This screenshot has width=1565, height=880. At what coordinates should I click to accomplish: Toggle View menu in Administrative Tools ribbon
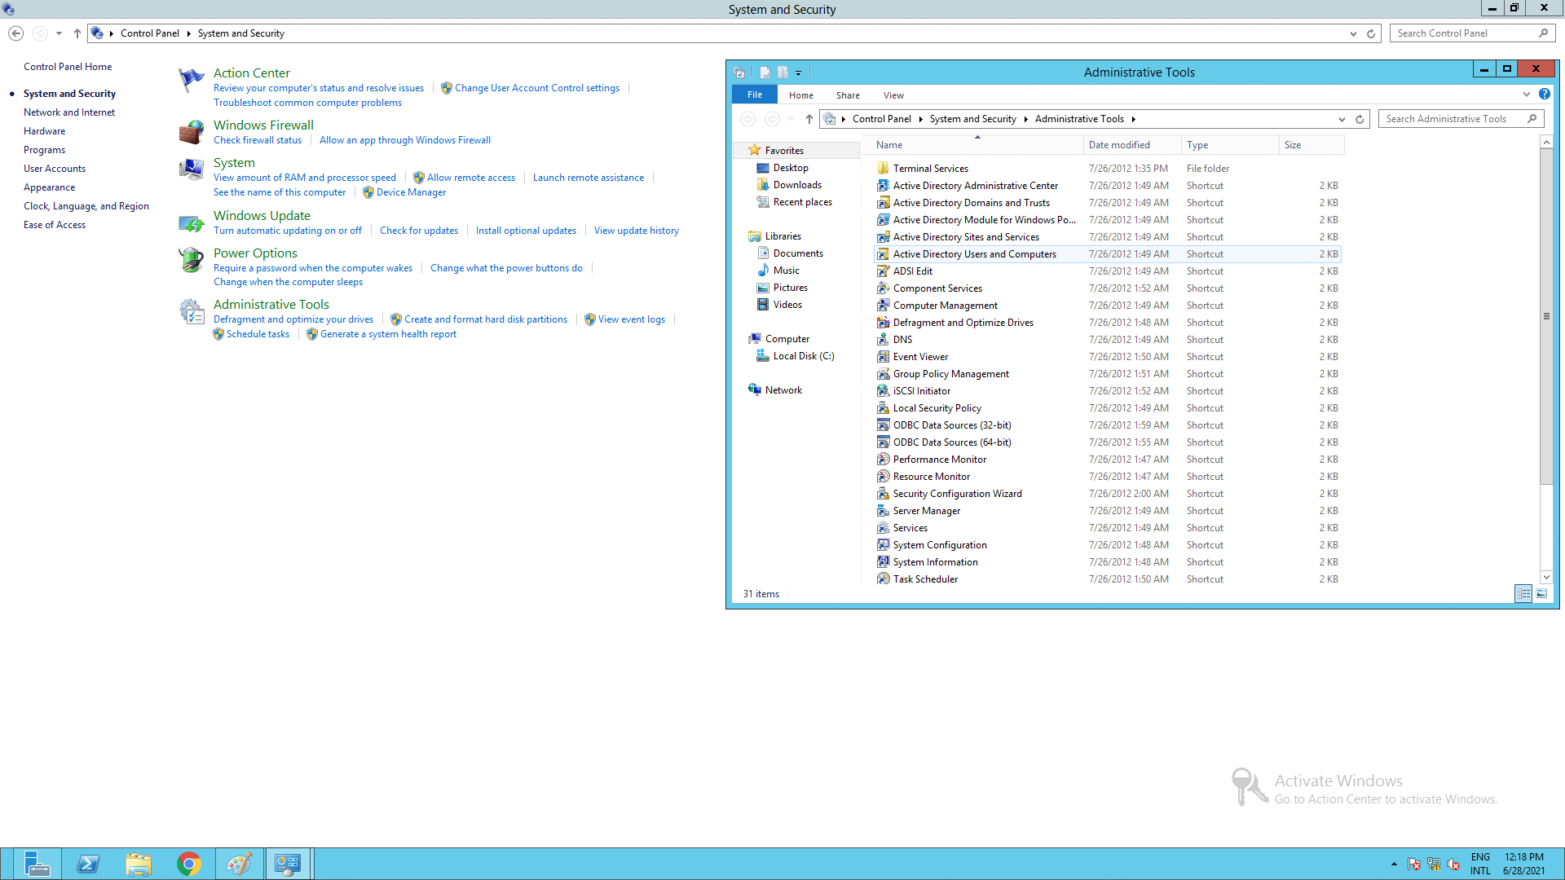pos(893,95)
